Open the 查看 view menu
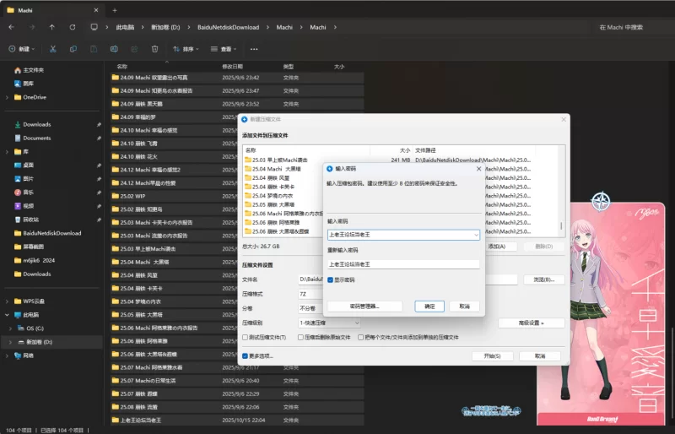675x434 pixels. click(x=224, y=49)
